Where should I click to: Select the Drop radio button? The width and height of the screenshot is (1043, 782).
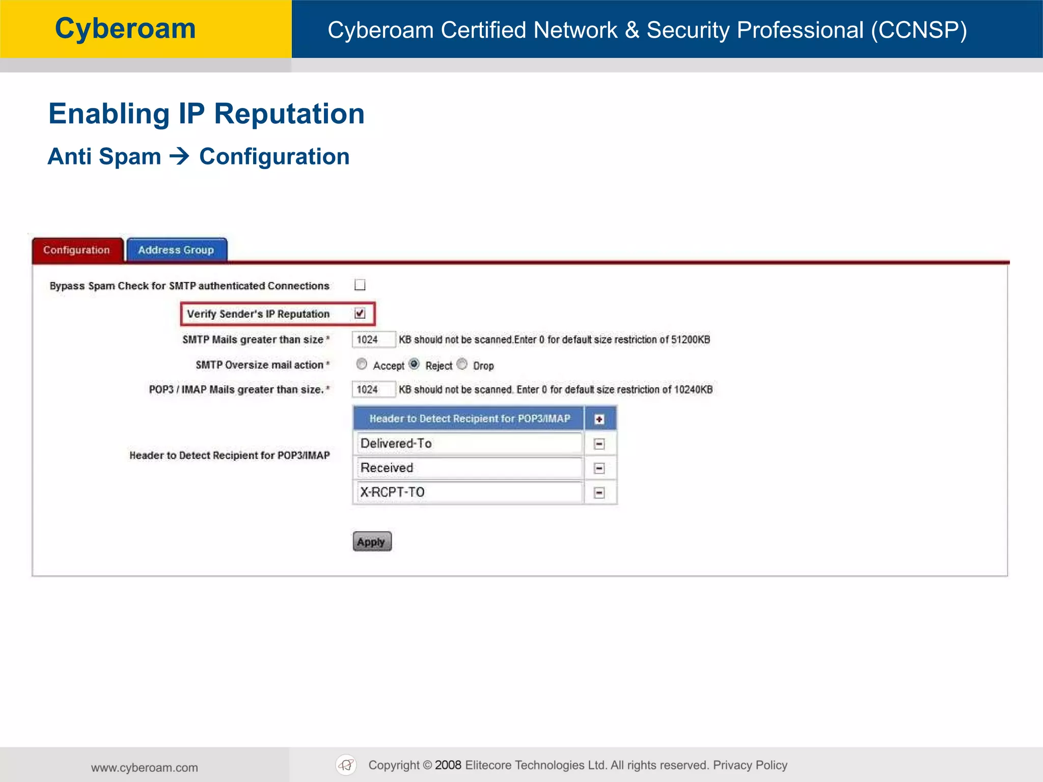tap(462, 364)
